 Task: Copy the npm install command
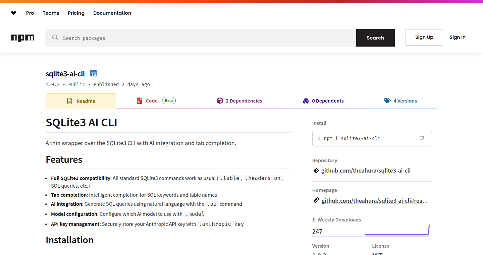pos(422,138)
